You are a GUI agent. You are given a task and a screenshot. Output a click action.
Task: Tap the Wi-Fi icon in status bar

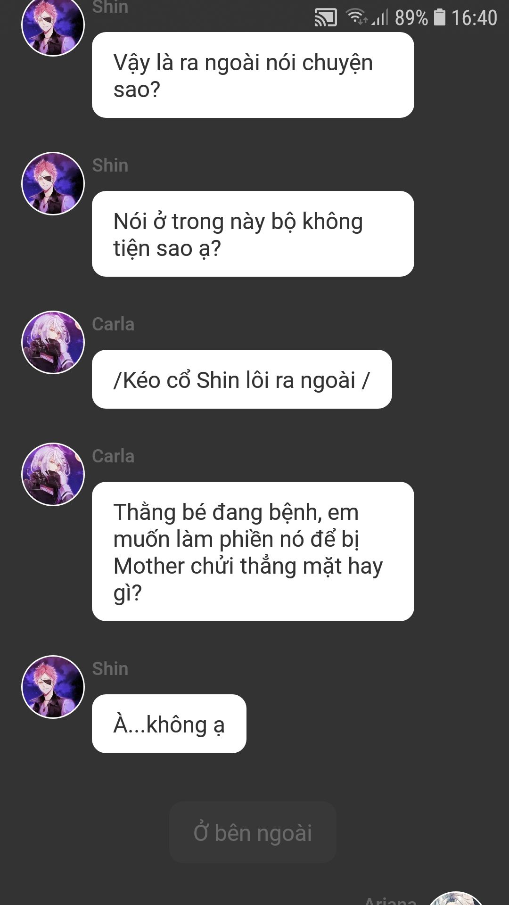(x=357, y=17)
